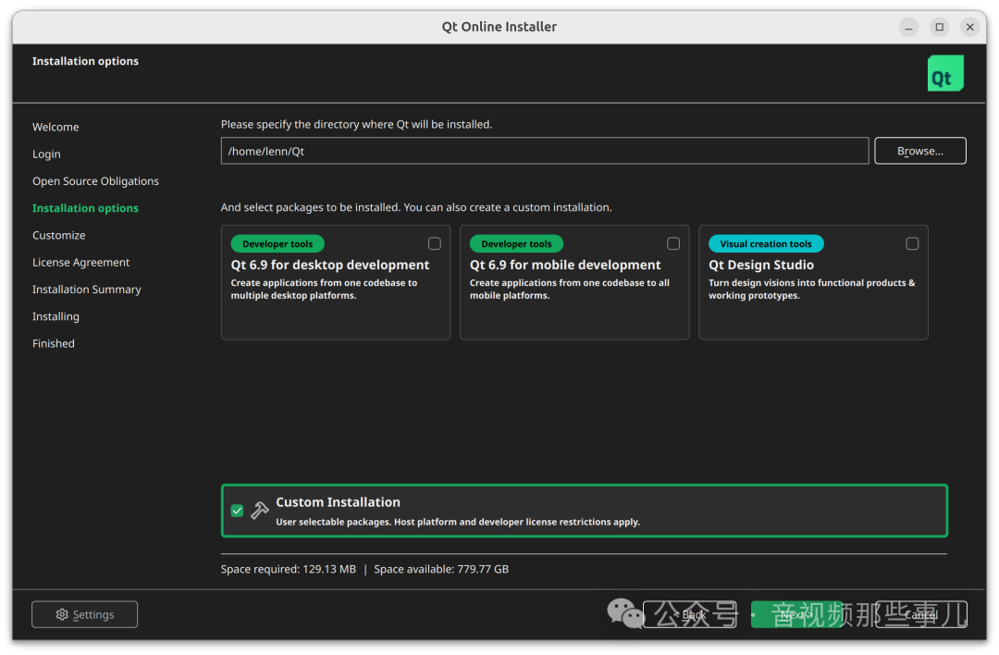Open the installer Settings
The width and height of the screenshot is (999, 655).
tap(85, 614)
